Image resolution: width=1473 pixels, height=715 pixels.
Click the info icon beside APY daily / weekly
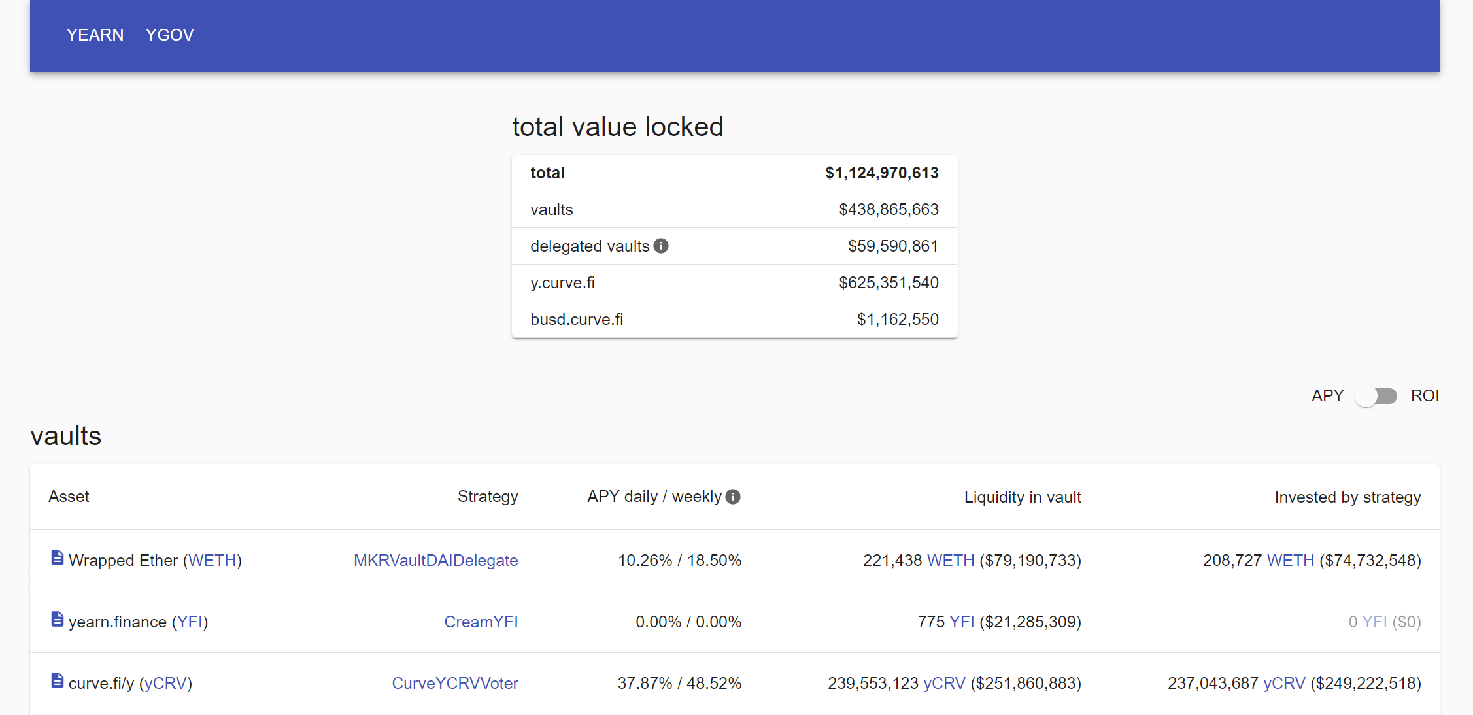[x=734, y=497]
